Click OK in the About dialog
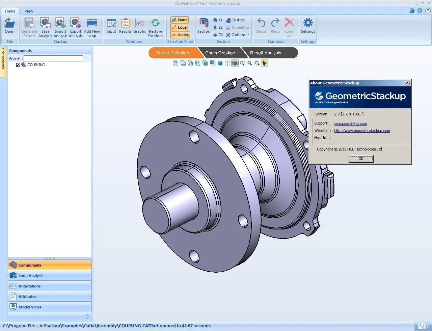This screenshot has width=432, height=331. coord(361,159)
